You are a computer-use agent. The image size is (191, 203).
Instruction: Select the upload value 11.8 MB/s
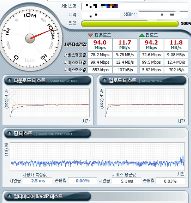[x=176, y=45]
